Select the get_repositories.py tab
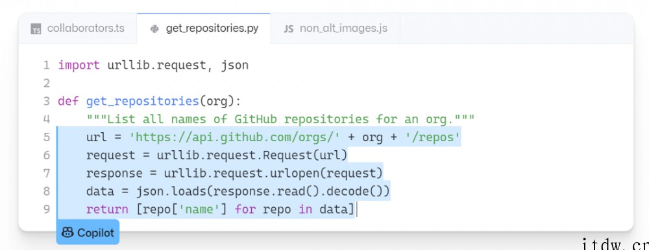Screen dimensions: 649x250 pos(204,28)
